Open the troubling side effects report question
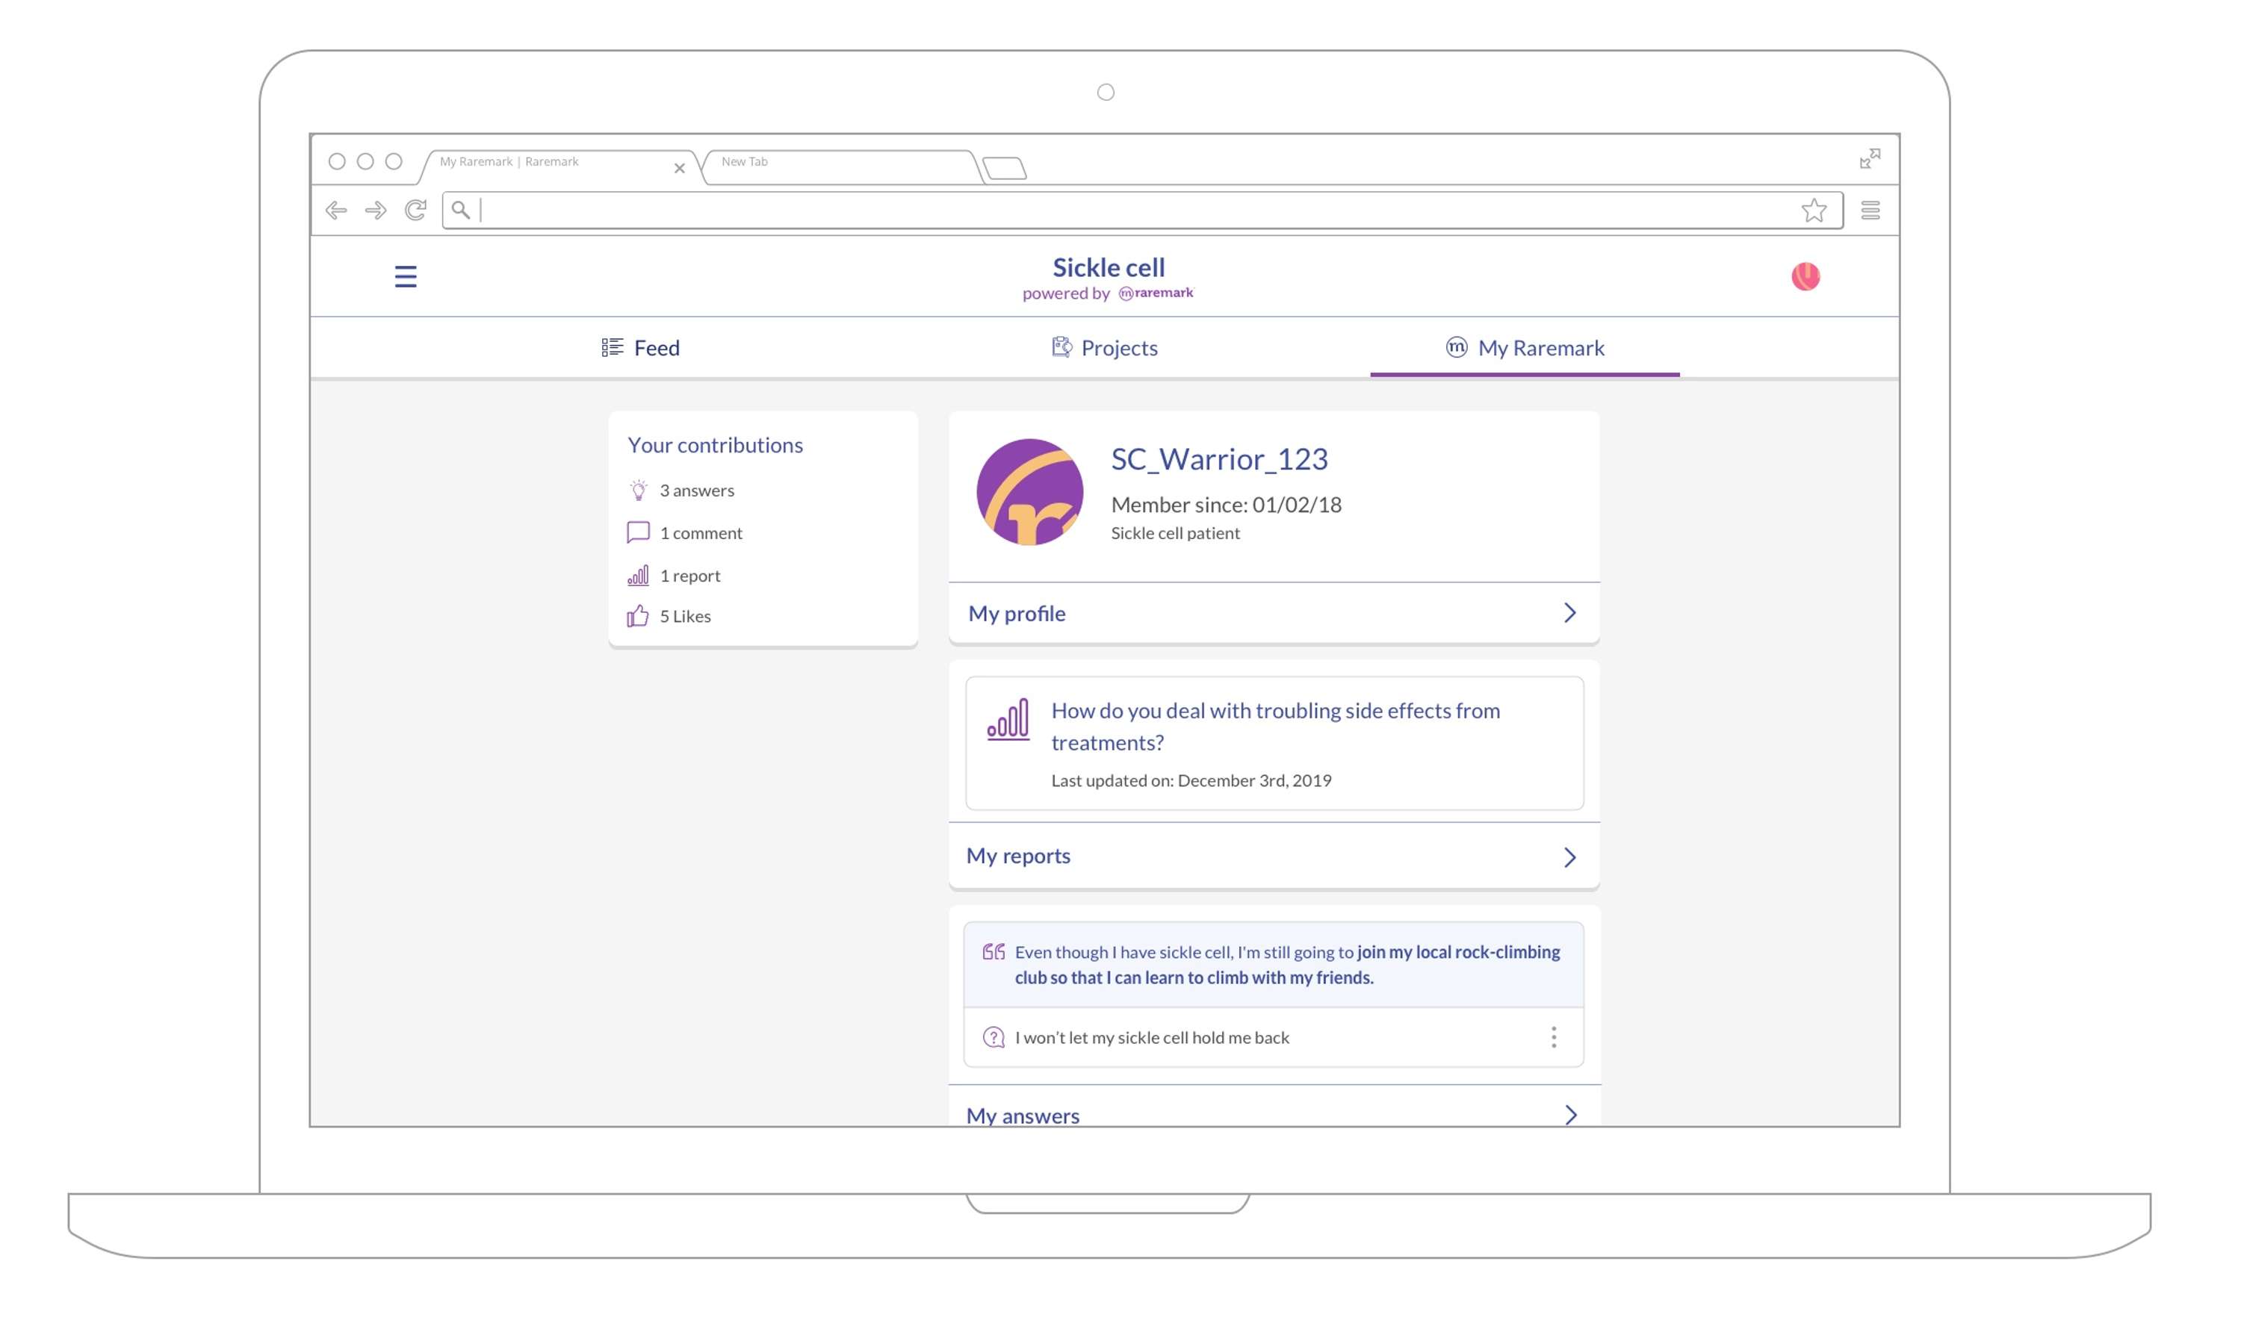The width and height of the screenshot is (2241, 1344). click(x=1275, y=727)
